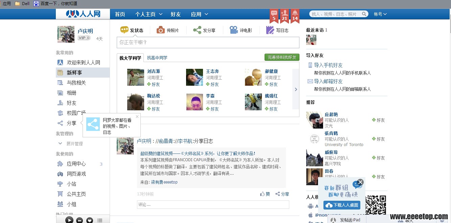Click 传照片 upload photo camera icon
This screenshot has width=451, height=223.
point(160,30)
